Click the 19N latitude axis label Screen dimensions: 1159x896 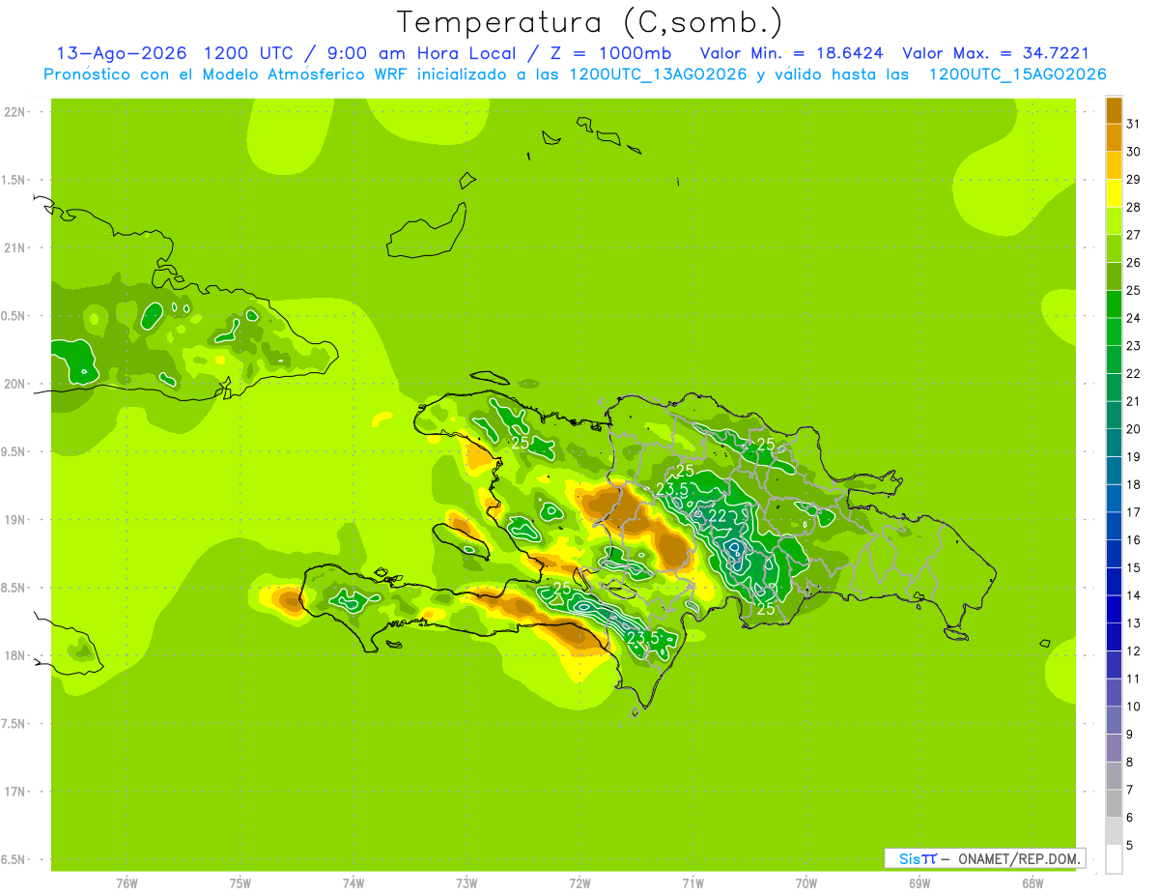(15, 519)
